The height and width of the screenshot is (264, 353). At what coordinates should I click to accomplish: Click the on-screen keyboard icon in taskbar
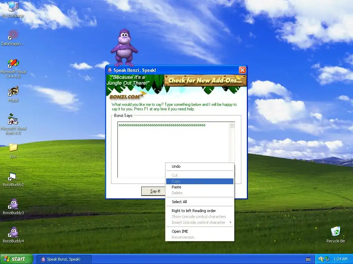click(x=308, y=259)
